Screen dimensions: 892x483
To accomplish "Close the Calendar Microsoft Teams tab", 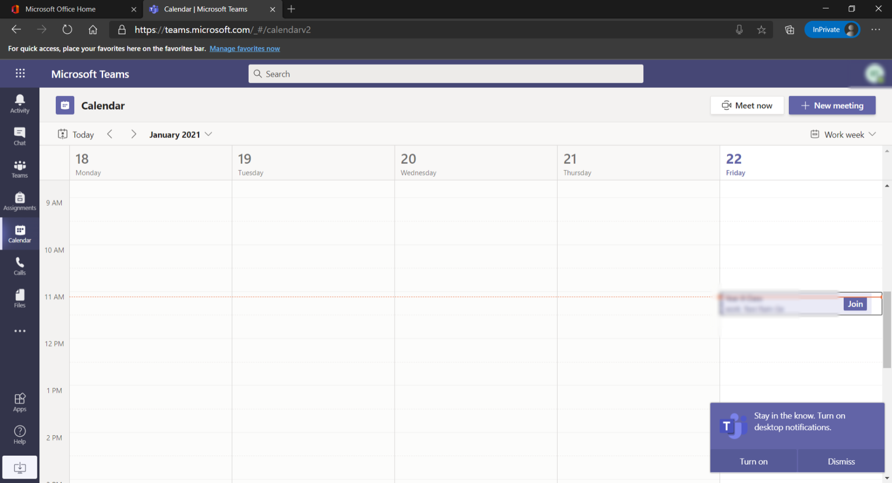I will [x=273, y=9].
